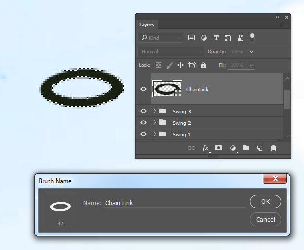Image resolution: width=304 pixels, height=250 pixels.
Task: Hide the Swing 1 group
Action: point(143,134)
